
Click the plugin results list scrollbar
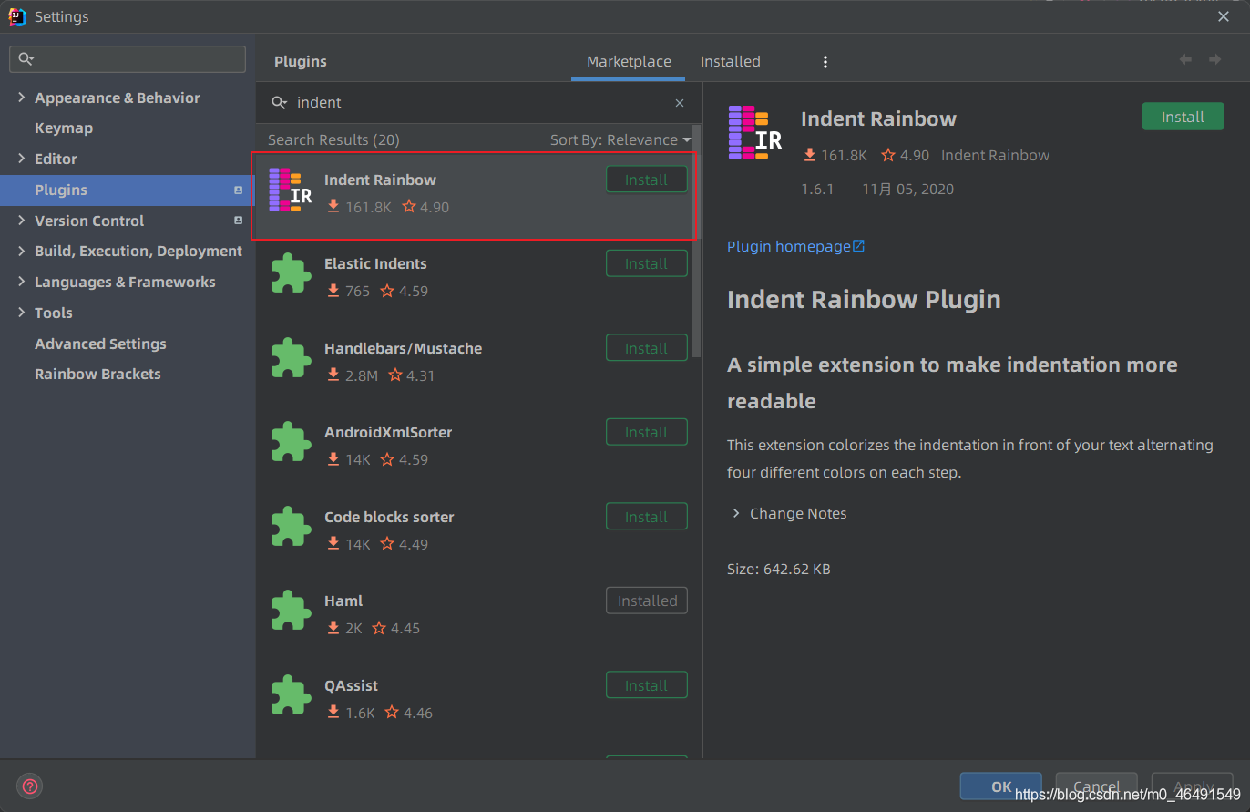click(697, 242)
